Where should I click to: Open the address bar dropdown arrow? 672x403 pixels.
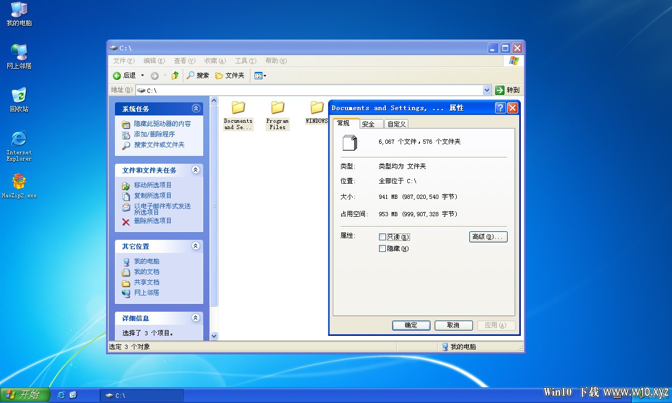(487, 90)
